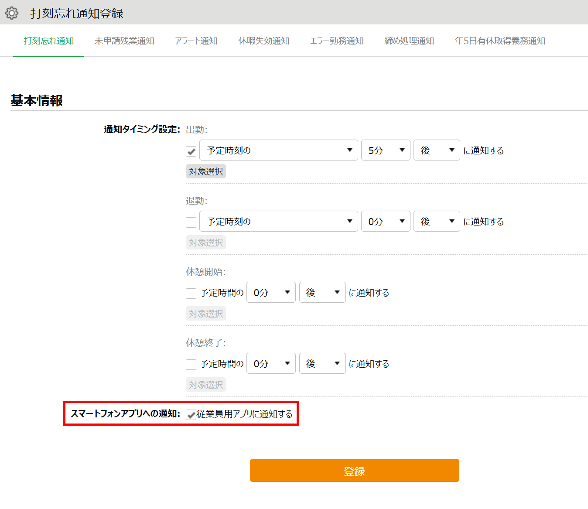This screenshot has height=509, width=588.
Task: Click the 休憩開始: section label
Action: pyautogui.click(x=206, y=272)
